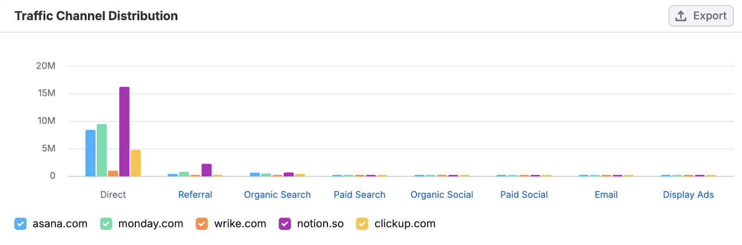
Task: Toggle the monday.com legend checkbox
Action: click(x=106, y=224)
